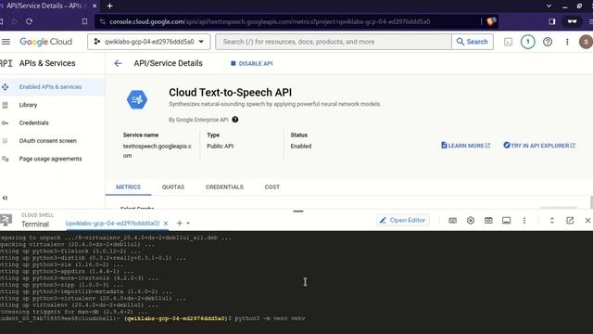The width and height of the screenshot is (593, 334).
Task: Click the Open Editor button
Action: click(403, 221)
